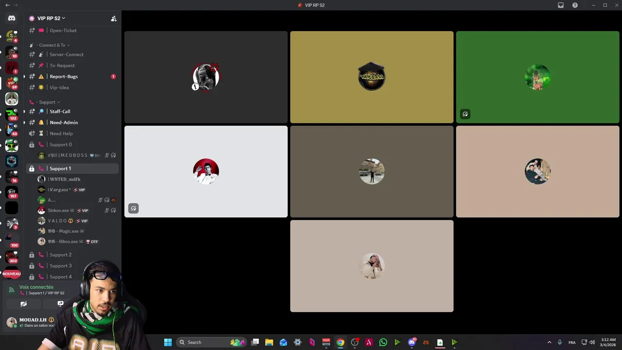Open WhatsApp from the taskbar
Viewport: 622px width, 350px height.
[x=383, y=342]
